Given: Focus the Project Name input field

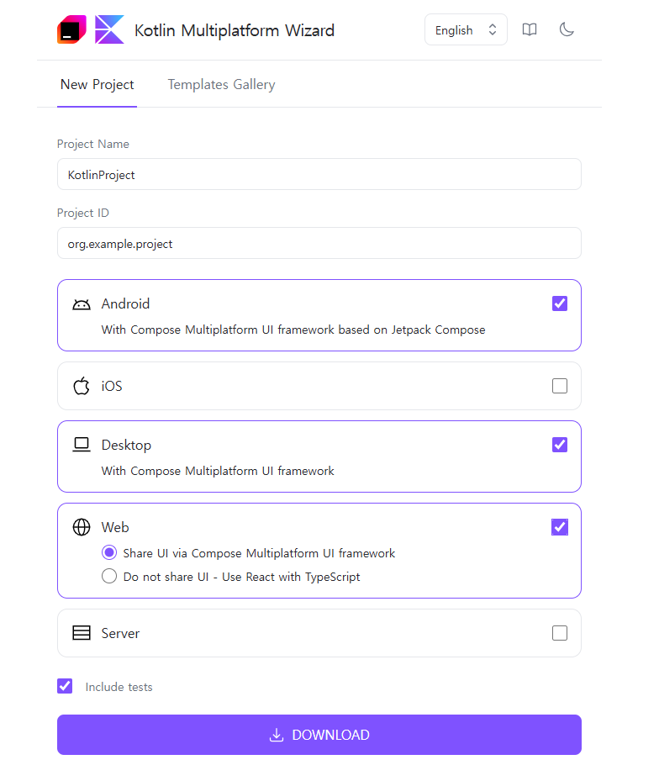Looking at the screenshot, I should (x=319, y=174).
